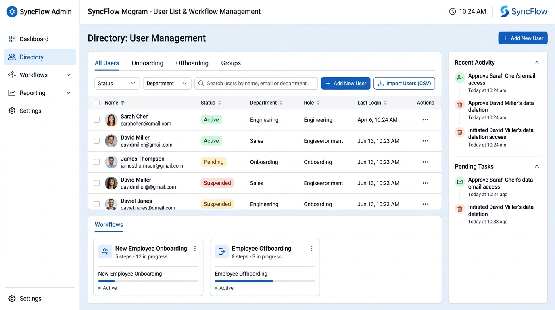
Task: Click the green mail icon in Pending Tasks
Action: 460,182
